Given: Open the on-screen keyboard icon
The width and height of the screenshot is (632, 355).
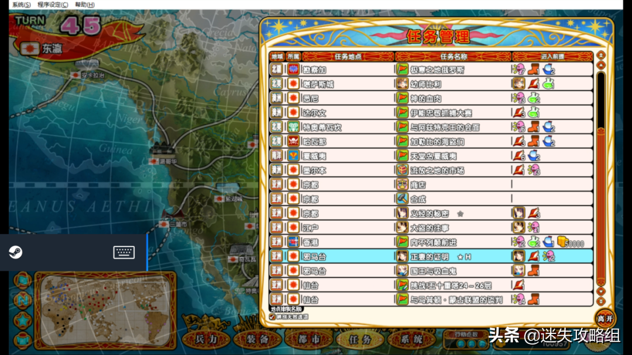Looking at the screenshot, I should [x=123, y=252].
